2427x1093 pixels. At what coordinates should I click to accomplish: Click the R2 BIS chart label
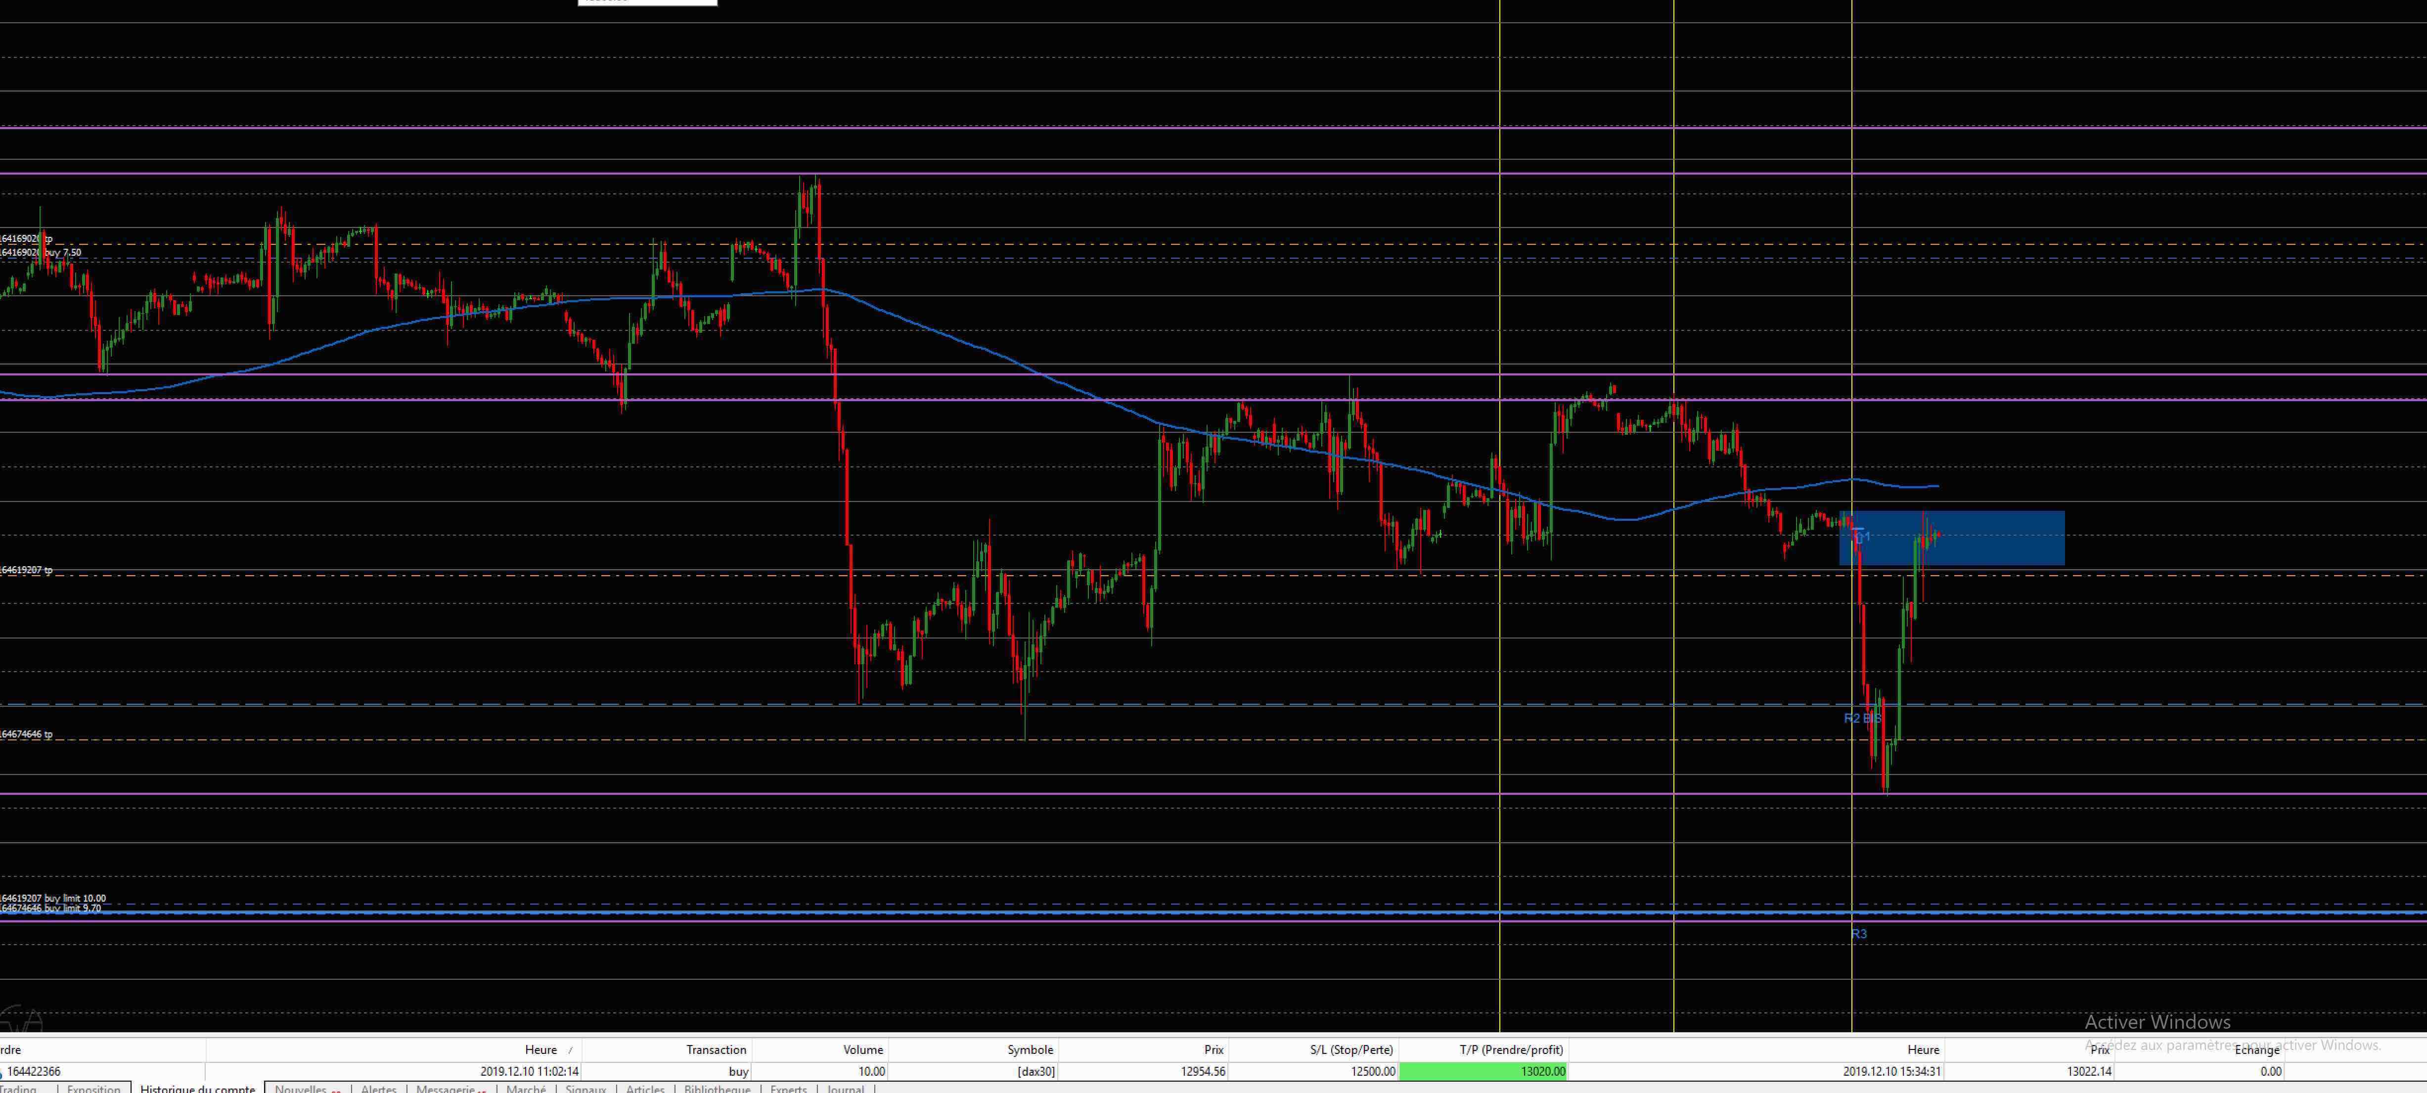[x=1862, y=718]
